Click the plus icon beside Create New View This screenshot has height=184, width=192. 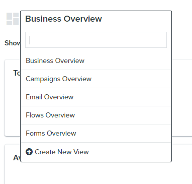29,152
